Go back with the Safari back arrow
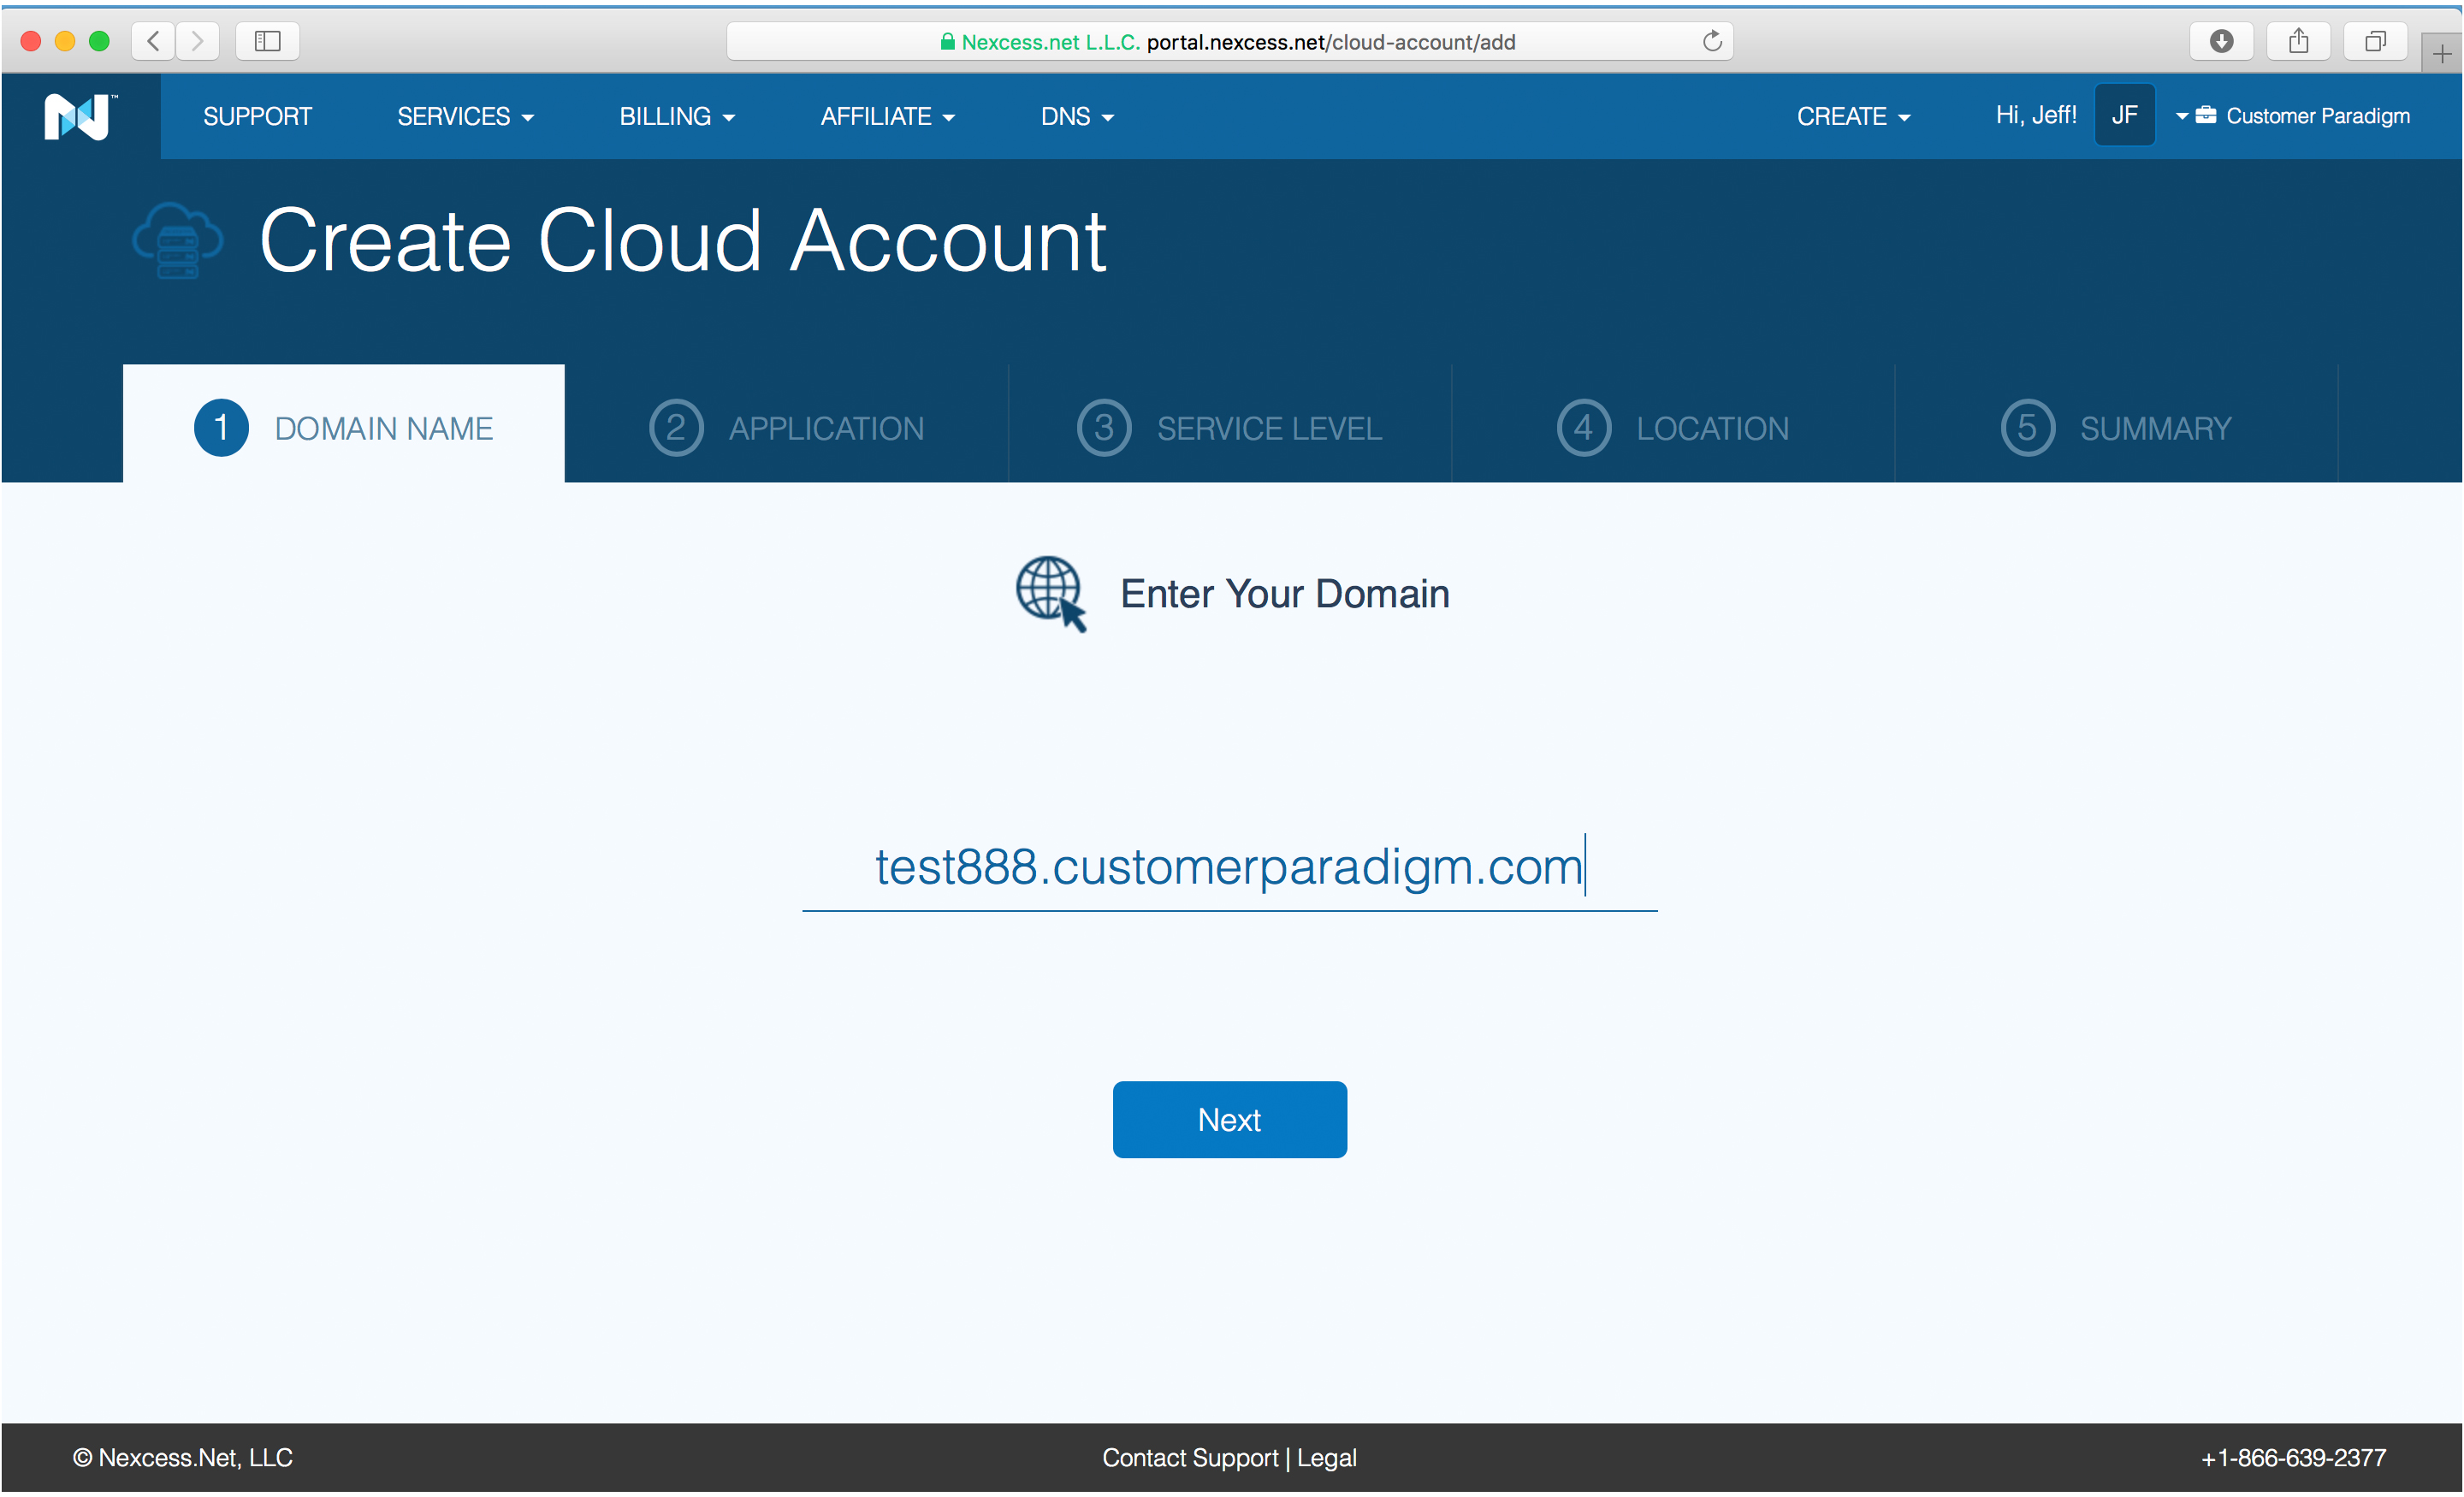Screen dimensions: 2464x1497 pos(153,41)
